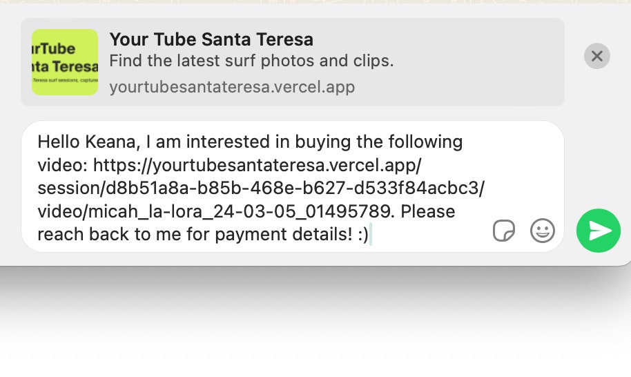Click the yourtubesantateresa.vercel.app domain in preview
631x377 pixels.
tap(232, 86)
